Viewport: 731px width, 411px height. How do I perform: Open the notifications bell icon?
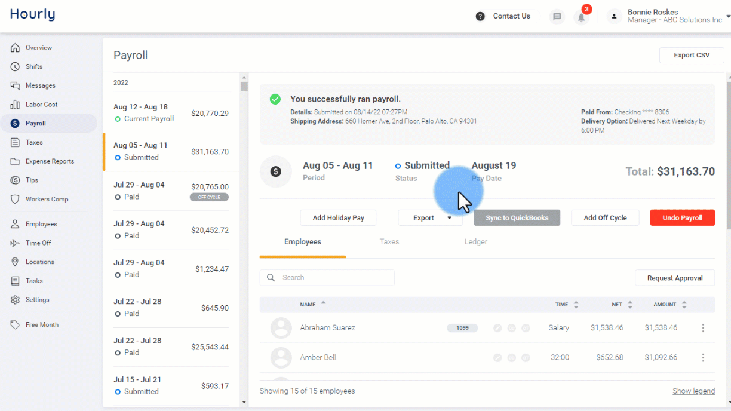point(580,17)
